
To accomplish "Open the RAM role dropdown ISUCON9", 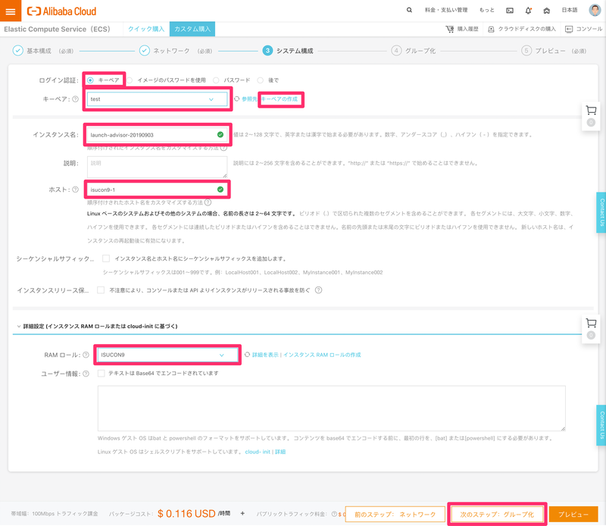I will [x=167, y=355].
